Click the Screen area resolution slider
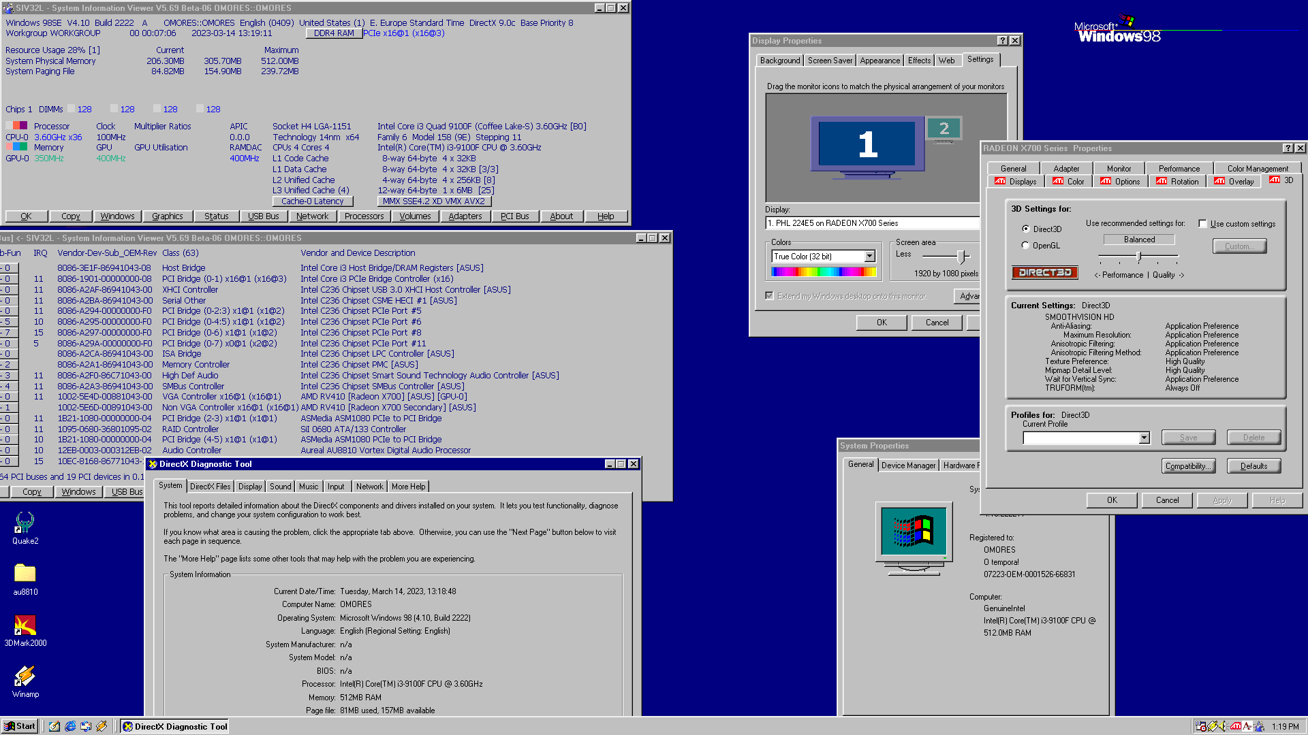 [x=961, y=256]
